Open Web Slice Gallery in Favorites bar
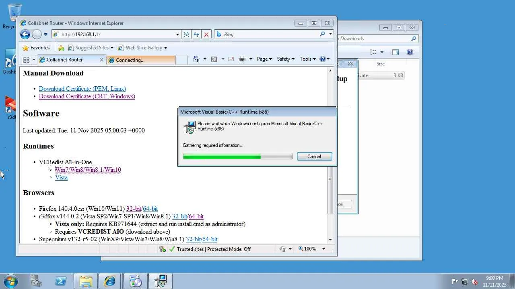This screenshot has height=289, width=515. pyautogui.click(x=142, y=48)
